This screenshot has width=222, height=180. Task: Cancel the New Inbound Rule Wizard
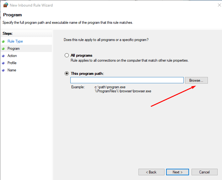click(x=204, y=172)
